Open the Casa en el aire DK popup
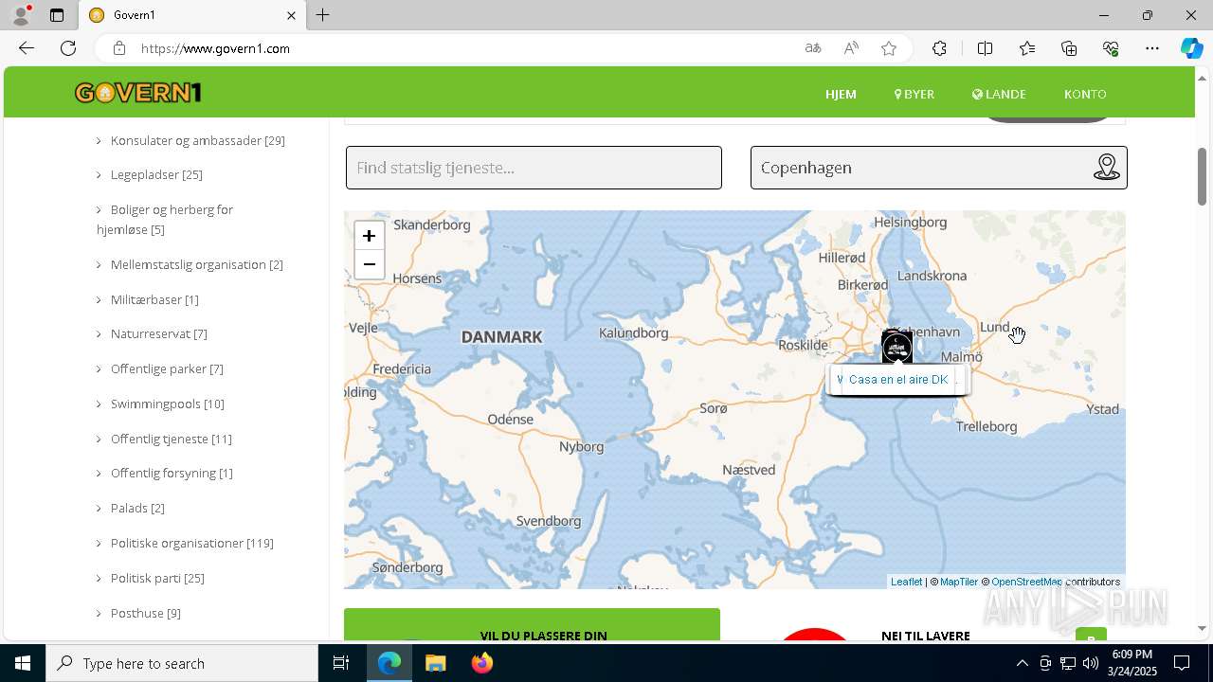This screenshot has width=1213, height=682. click(x=898, y=379)
